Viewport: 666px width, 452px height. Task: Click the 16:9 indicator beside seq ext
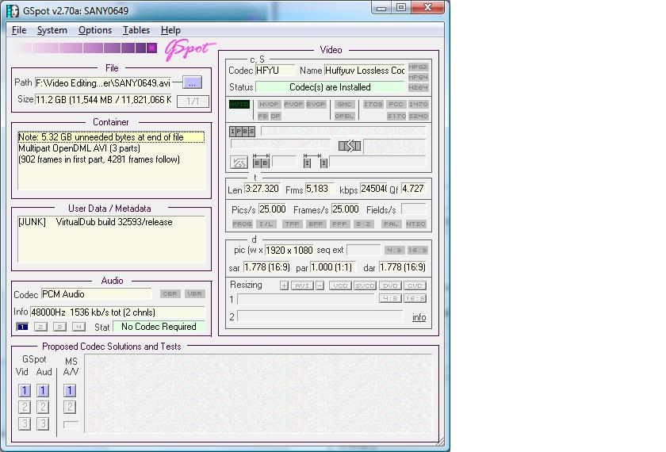tap(417, 251)
